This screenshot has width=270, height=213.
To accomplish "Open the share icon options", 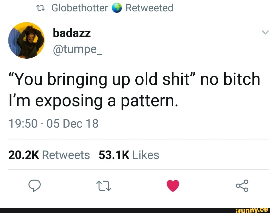I will point(242,186).
